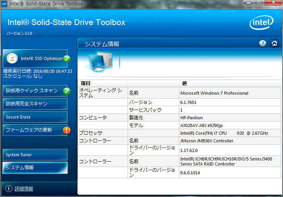Screen dimensions: 283x197
Task: Go to home screen via house icon
Action: pos(275,43)
